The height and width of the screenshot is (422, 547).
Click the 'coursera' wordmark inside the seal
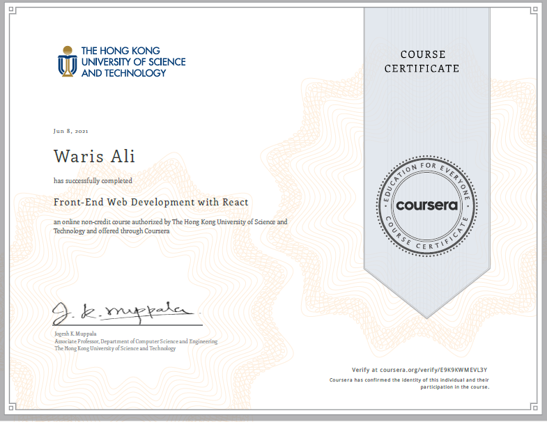coord(426,205)
